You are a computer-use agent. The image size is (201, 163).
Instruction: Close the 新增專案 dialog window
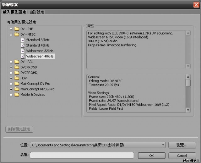coord(196,5)
